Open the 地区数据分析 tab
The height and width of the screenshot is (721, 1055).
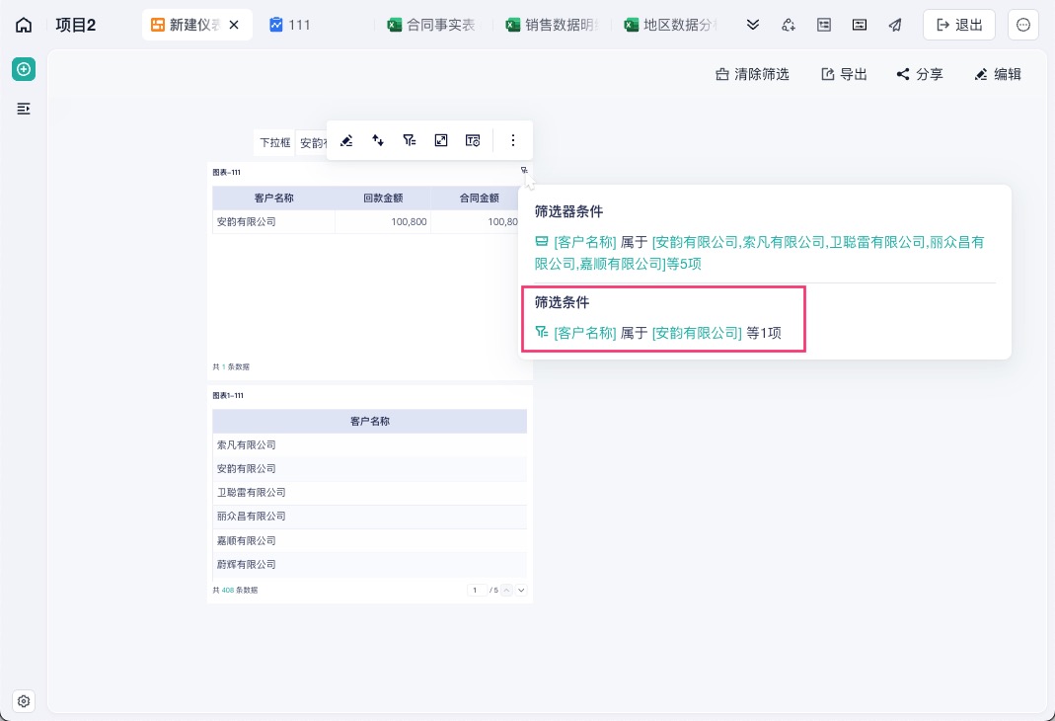(x=671, y=25)
